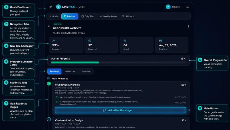
Task: Click the Weekly Review trend icon
Action: 101,16
